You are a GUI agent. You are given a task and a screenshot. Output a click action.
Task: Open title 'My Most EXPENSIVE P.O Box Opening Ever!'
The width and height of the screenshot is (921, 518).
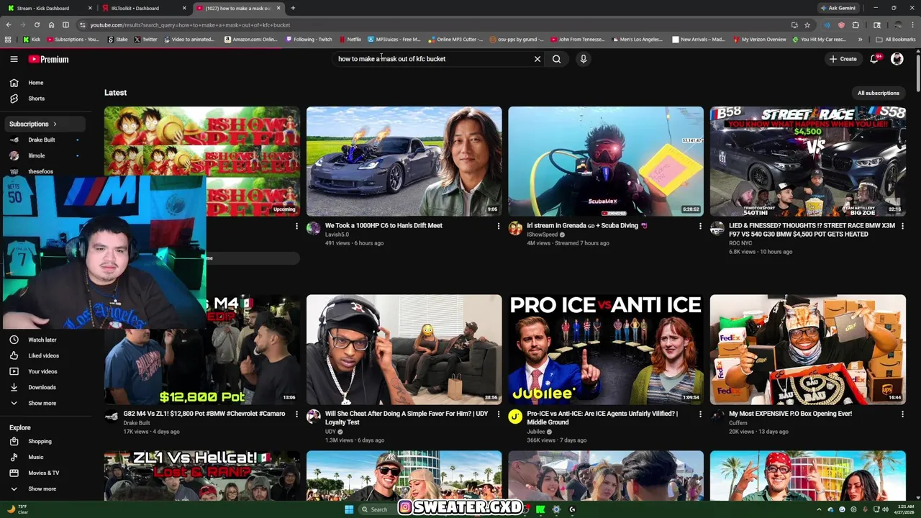[790, 414]
